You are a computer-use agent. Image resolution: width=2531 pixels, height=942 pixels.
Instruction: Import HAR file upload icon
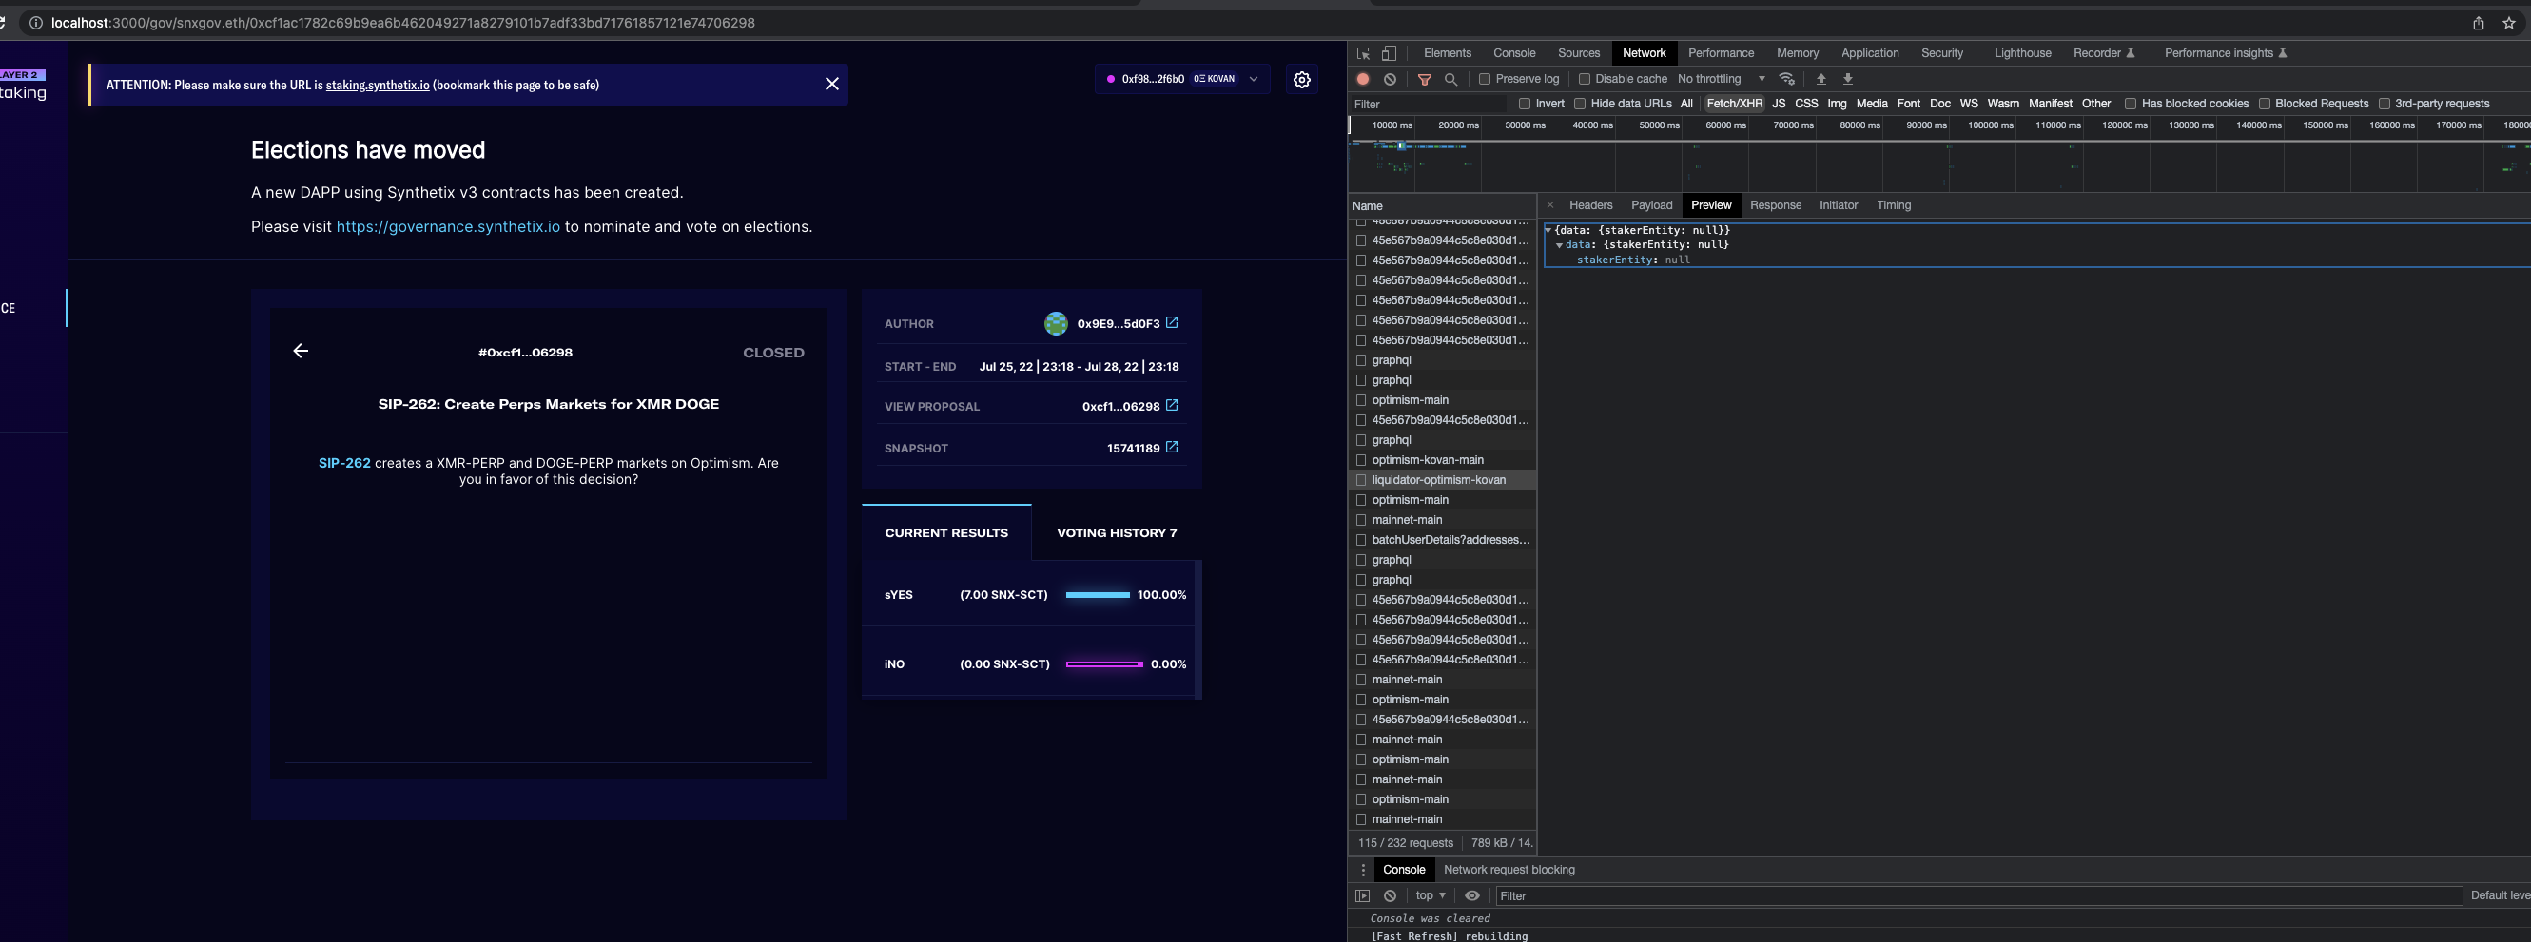(1820, 79)
